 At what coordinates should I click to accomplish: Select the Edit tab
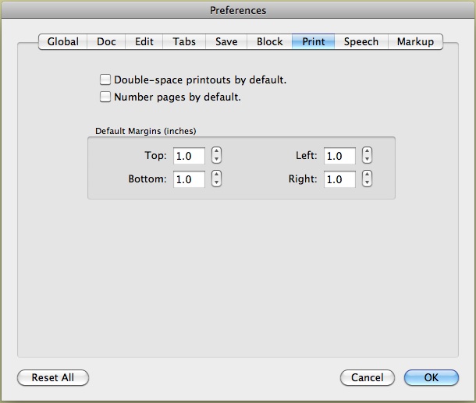[144, 42]
